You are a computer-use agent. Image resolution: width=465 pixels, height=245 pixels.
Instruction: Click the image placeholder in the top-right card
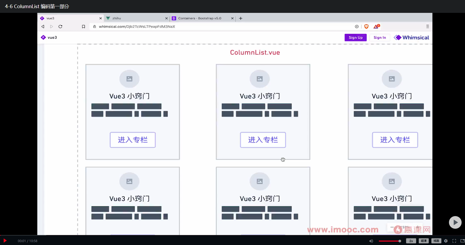coord(392,79)
